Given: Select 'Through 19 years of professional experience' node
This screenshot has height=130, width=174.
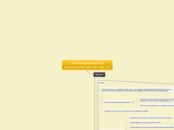Looking at the screenshot, I should (137, 90).
